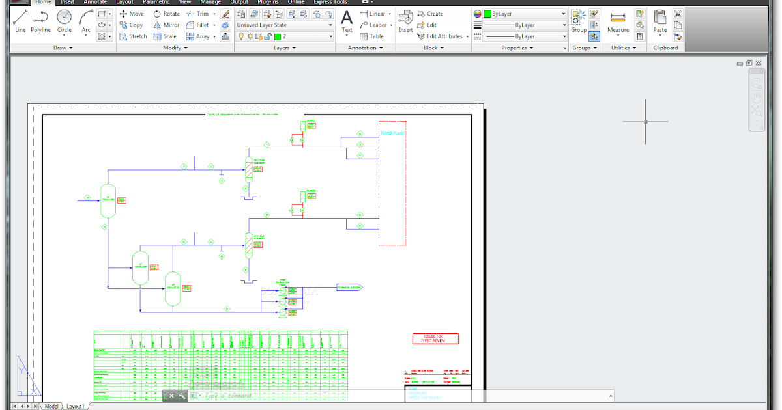The image size is (782, 410).
Task: Open object color ByLayer green swatch dropdown
Action: 526,14
